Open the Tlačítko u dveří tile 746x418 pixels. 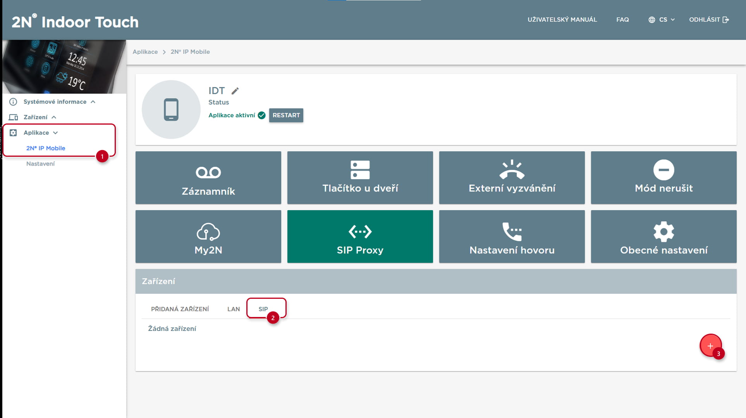(360, 178)
